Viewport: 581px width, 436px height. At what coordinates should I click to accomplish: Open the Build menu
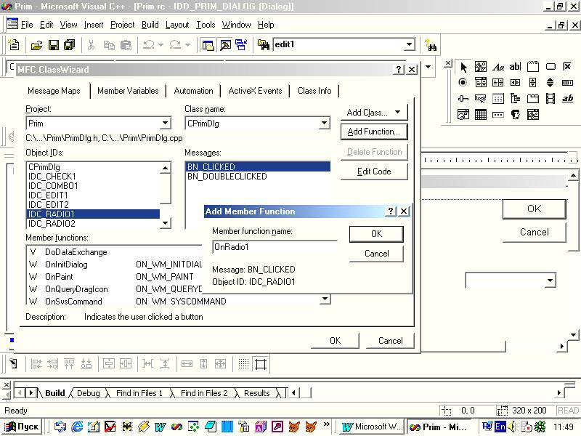point(150,25)
